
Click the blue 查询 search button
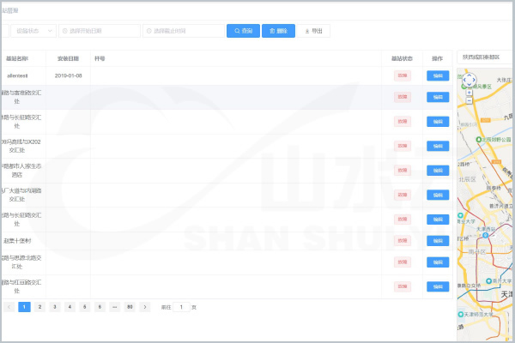pyautogui.click(x=243, y=31)
